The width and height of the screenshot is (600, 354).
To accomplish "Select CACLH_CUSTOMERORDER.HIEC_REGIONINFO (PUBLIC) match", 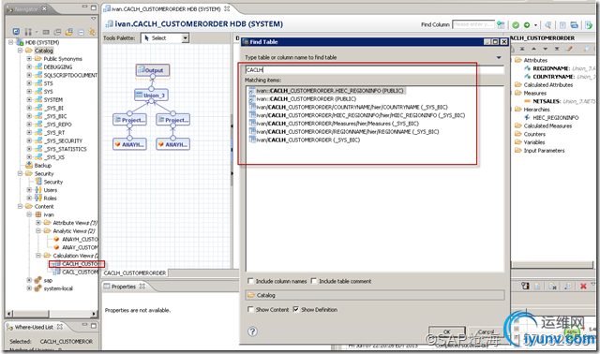I will point(327,91).
